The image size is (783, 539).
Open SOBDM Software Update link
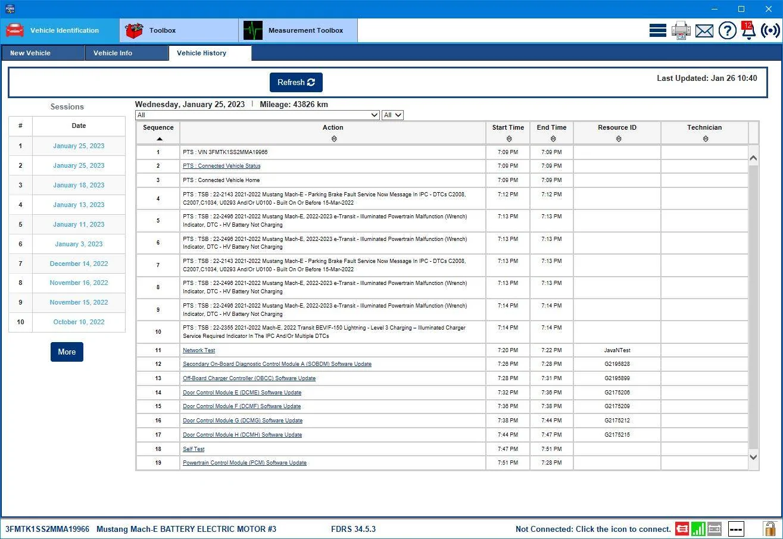(277, 364)
